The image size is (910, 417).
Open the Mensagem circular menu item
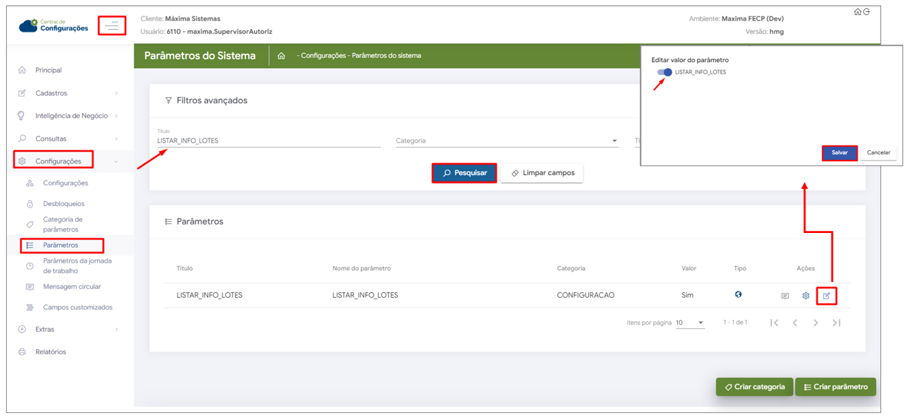(72, 287)
